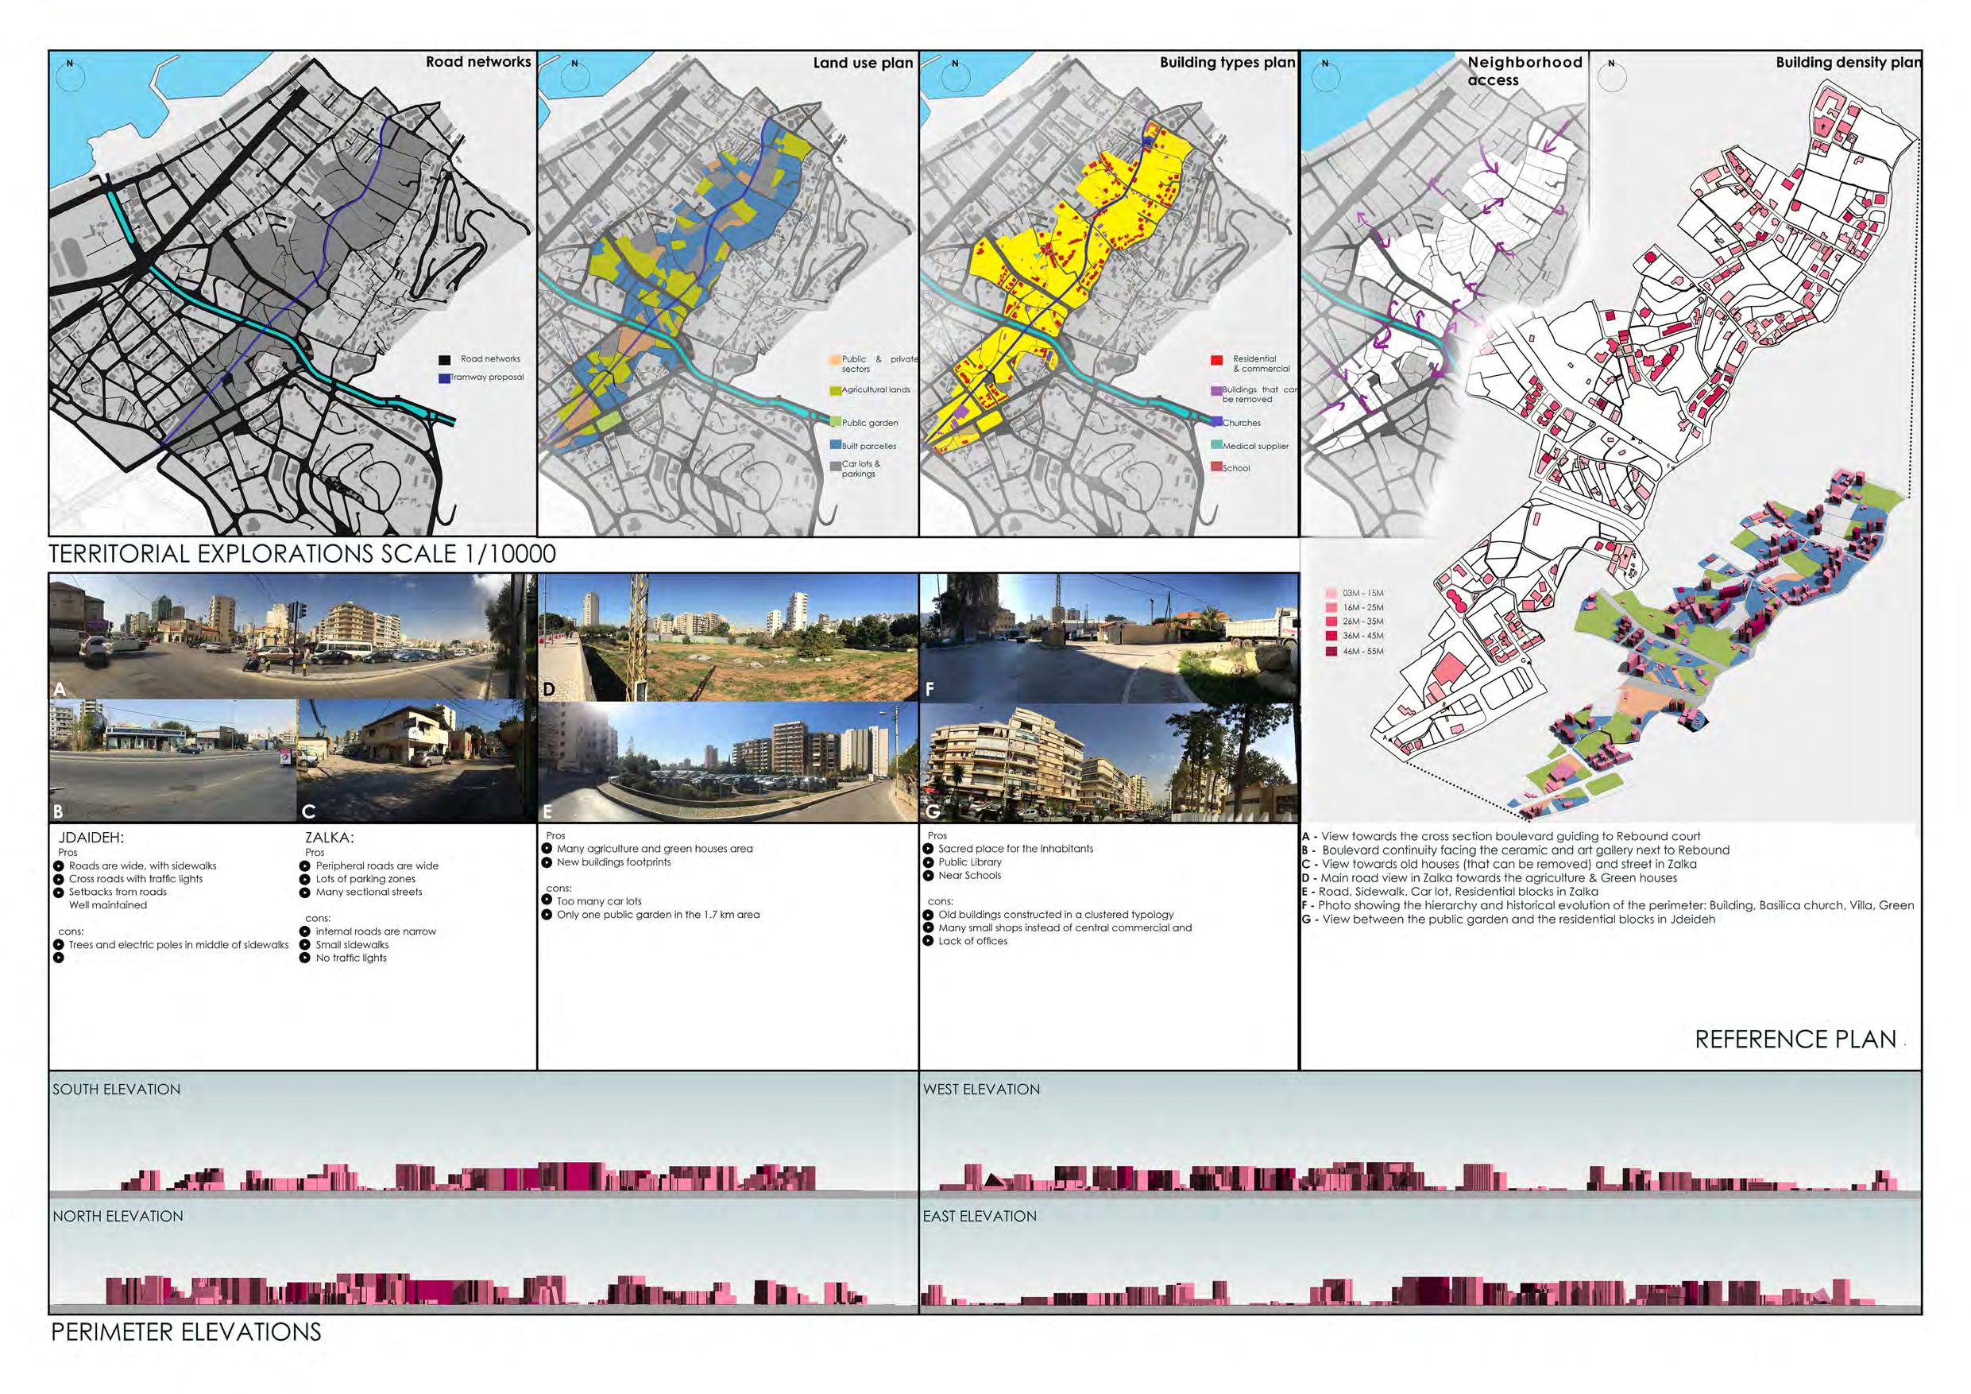1971x1394 pixels.
Task: Click the north compass on Building density plan
Action: pos(1611,78)
